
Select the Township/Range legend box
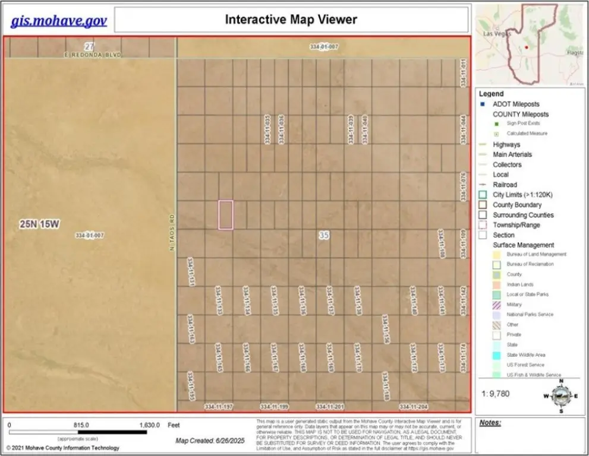483,225
